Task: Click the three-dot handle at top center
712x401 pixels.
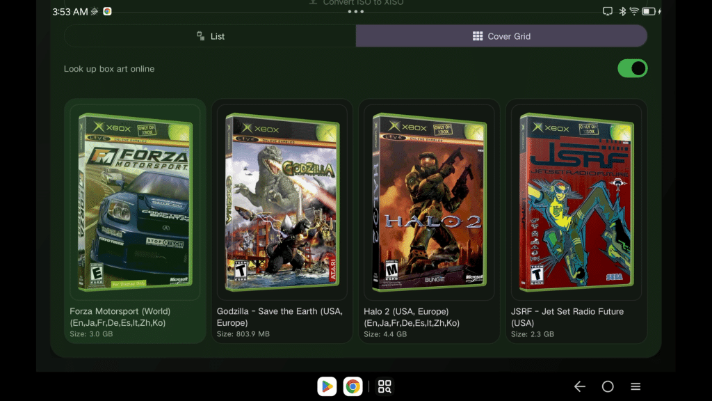Action: click(355, 11)
